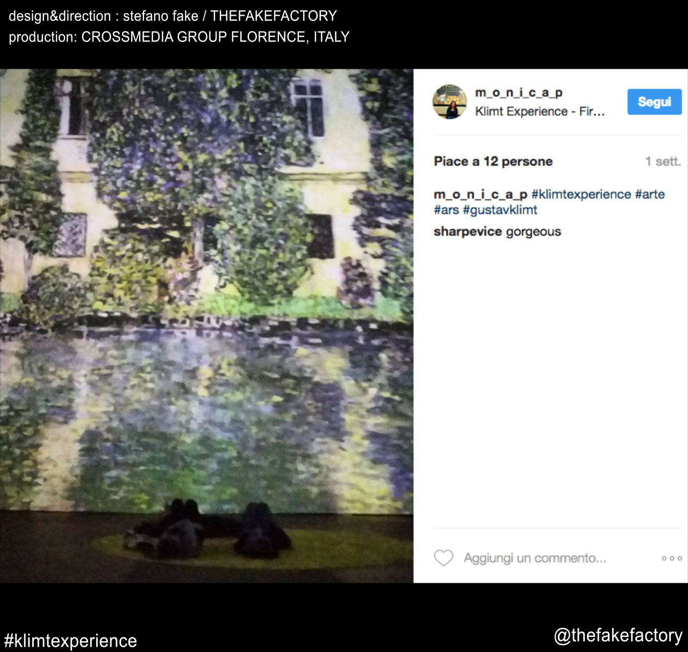Screen dimensions: 688x652
Task: Open m_o_n_i_c_a_p username in the caption
Action: 481,194
